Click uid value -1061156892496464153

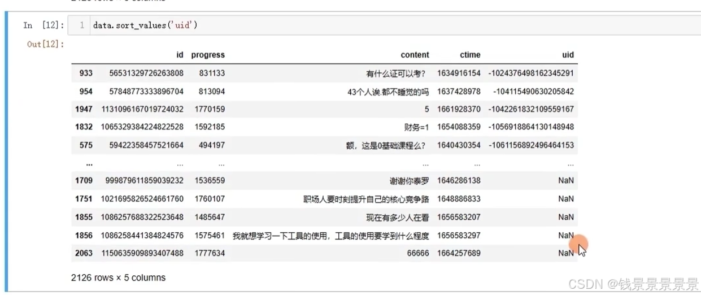(532, 145)
